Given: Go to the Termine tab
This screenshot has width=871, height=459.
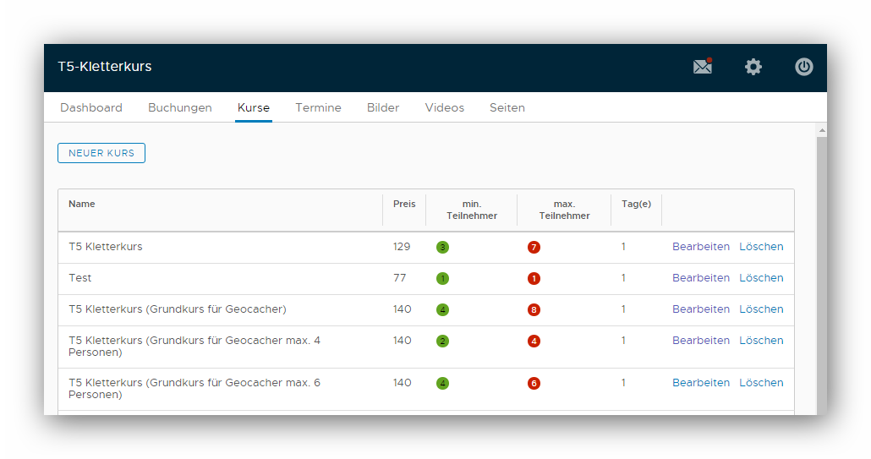Looking at the screenshot, I should [318, 107].
